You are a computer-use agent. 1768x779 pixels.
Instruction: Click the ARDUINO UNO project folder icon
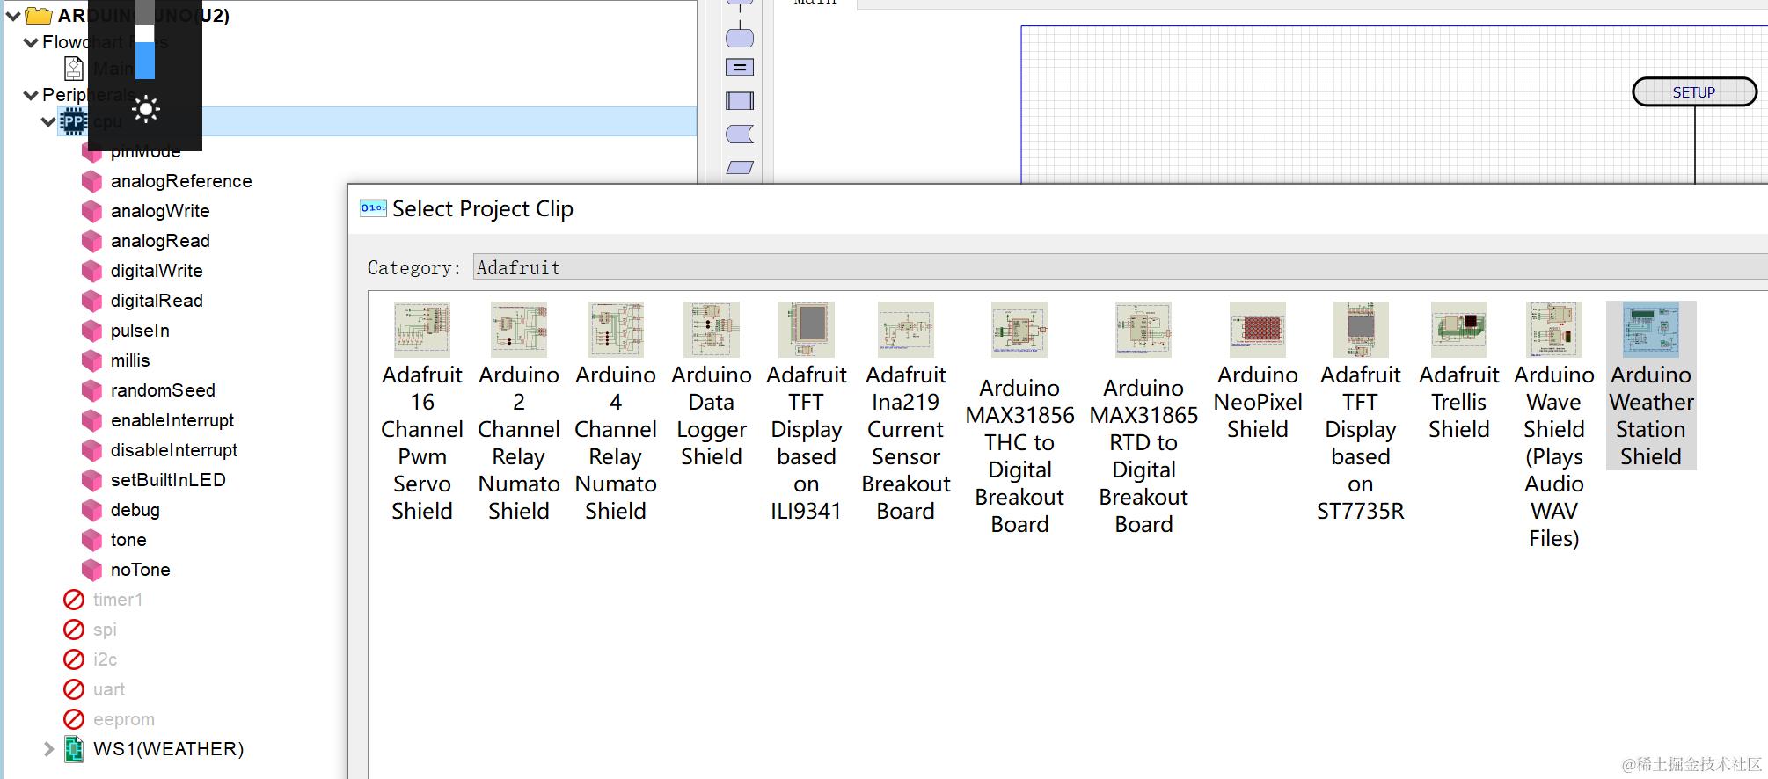(39, 15)
